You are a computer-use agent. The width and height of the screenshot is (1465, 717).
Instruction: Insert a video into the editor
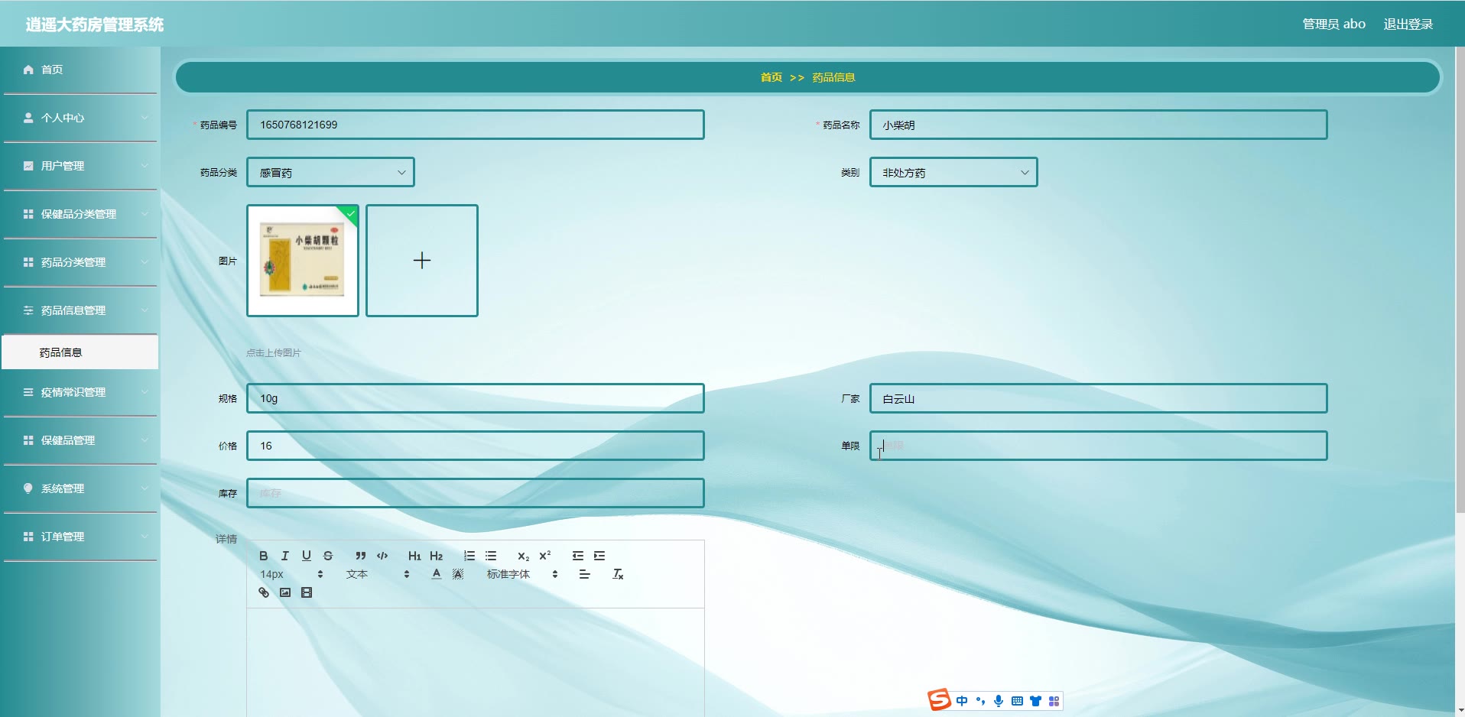307,592
